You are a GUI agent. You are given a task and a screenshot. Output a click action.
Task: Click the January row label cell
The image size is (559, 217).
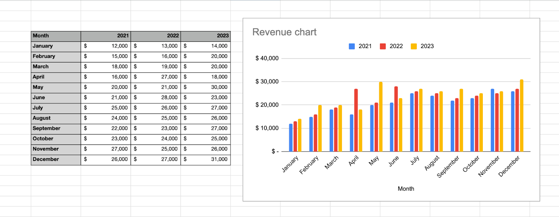tap(56, 46)
